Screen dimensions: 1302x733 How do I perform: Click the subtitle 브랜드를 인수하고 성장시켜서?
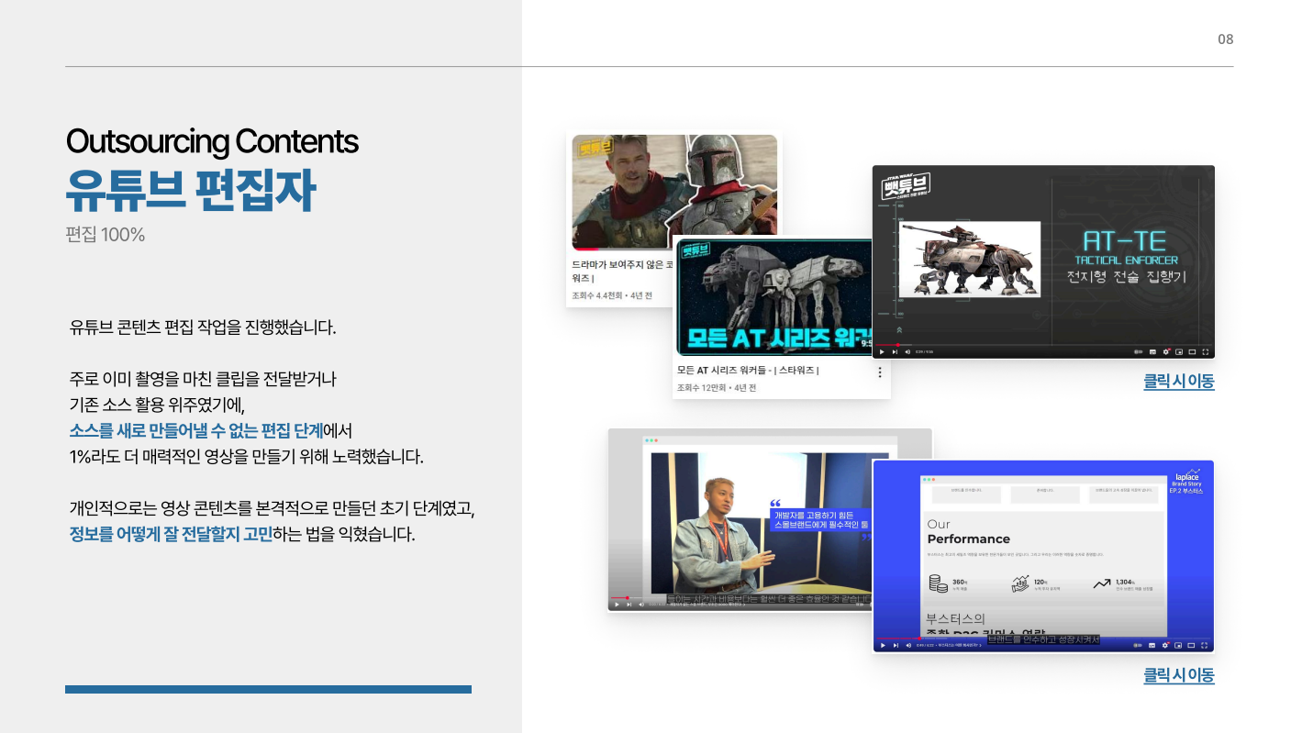tap(1043, 639)
